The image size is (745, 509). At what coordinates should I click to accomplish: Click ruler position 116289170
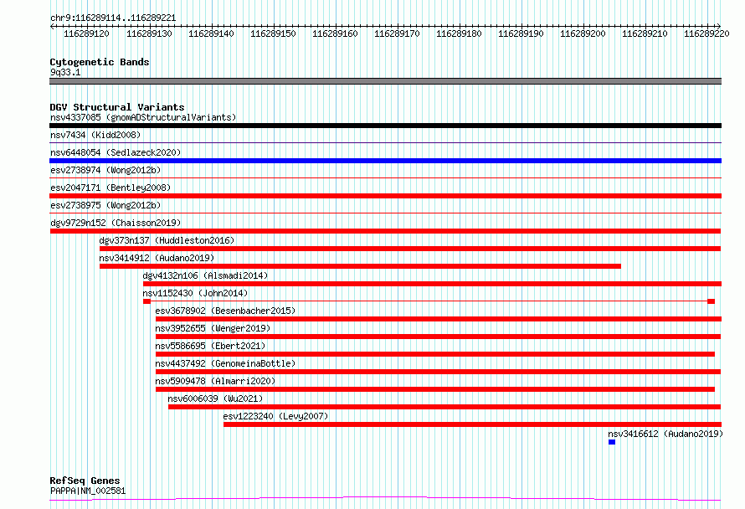click(x=397, y=33)
